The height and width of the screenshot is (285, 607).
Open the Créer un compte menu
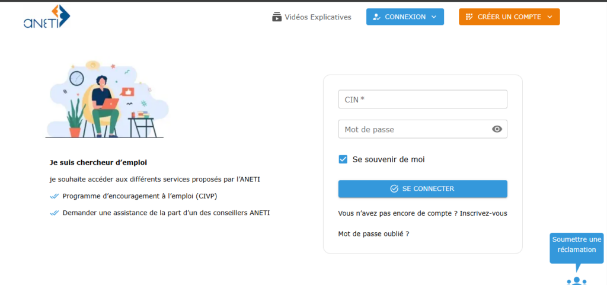coord(509,17)
